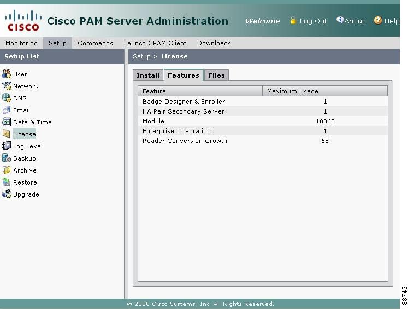Image resolution: width=408 pixels, height=309 pixels.
Task: Switch to the Files tab
Action: coord(216,75)
